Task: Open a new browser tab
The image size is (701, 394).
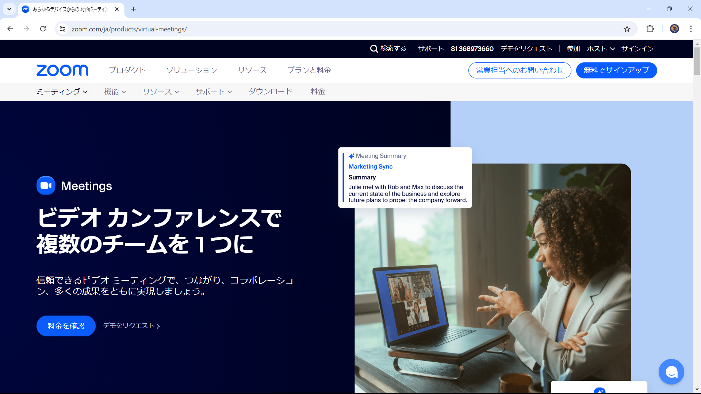Action: click(x=134, y=9)
